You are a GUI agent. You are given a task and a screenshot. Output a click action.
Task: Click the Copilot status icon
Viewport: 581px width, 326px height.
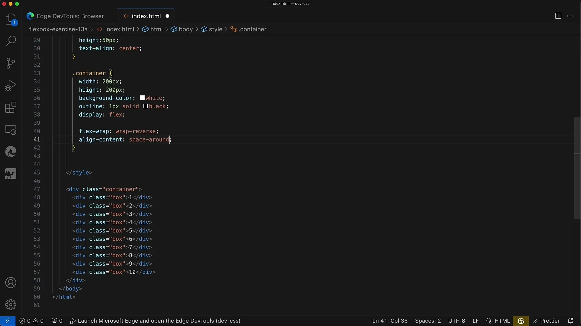(521, 321)
